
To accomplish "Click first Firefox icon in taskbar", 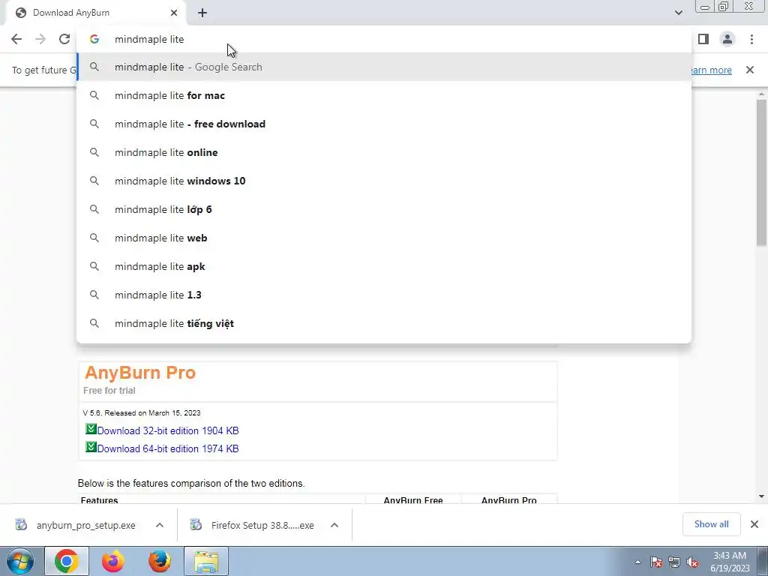I will (113, 561).
